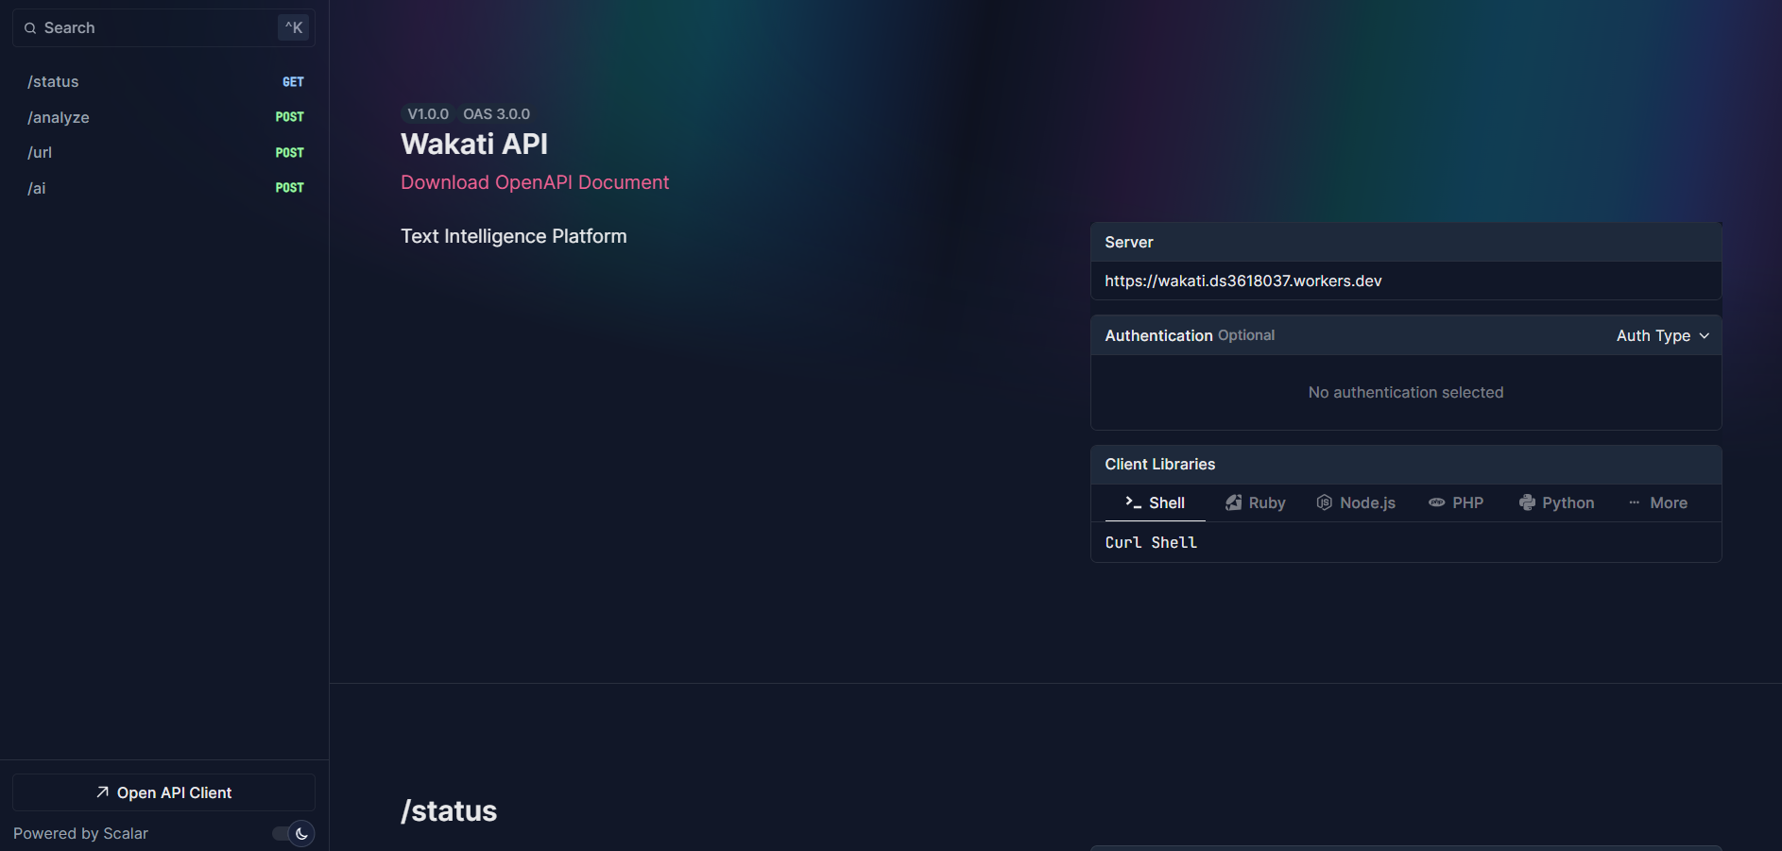Navigate to /analyze endpoint in sidebar

pos(59,117)
